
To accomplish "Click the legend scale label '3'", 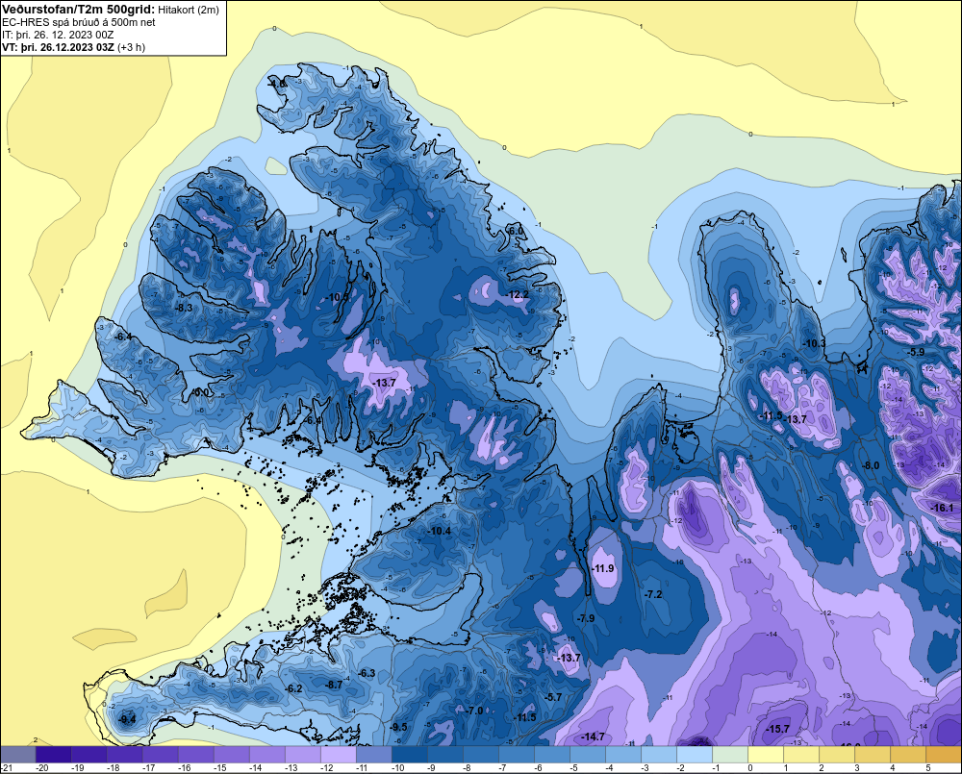I will [x=856, y=768].
